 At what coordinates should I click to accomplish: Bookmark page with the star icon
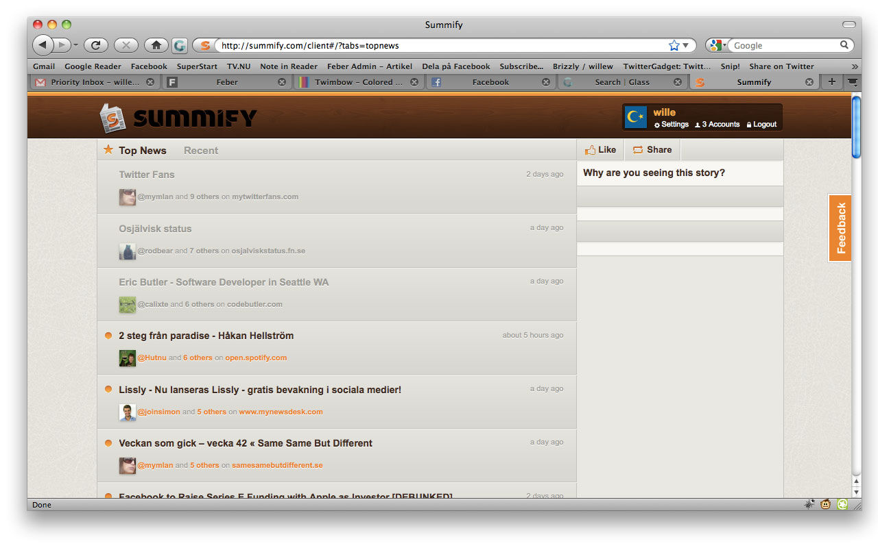click(x=674, y=45)
